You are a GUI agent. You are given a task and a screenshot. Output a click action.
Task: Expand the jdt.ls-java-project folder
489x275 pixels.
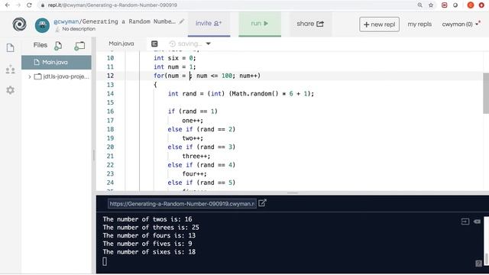pyautogui.click(x=30, y=76)
